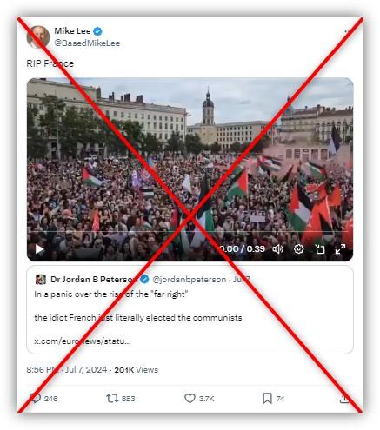Like the post with heart icon
This screenshot has width=380, height=430.
pyautogui.click(x=190, y=399)
